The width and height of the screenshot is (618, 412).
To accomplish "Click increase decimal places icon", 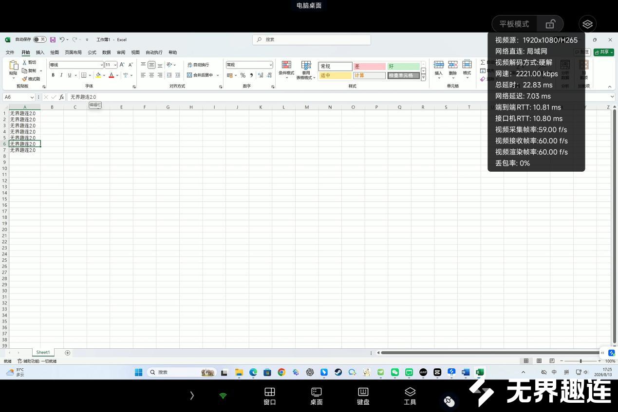I will point(261,75).
